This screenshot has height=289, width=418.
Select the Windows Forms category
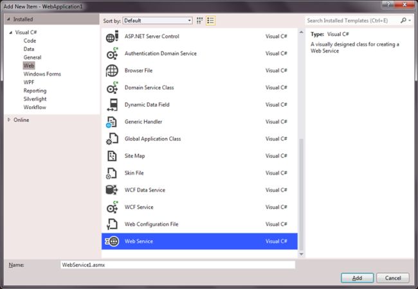click(x=42, y=74)
